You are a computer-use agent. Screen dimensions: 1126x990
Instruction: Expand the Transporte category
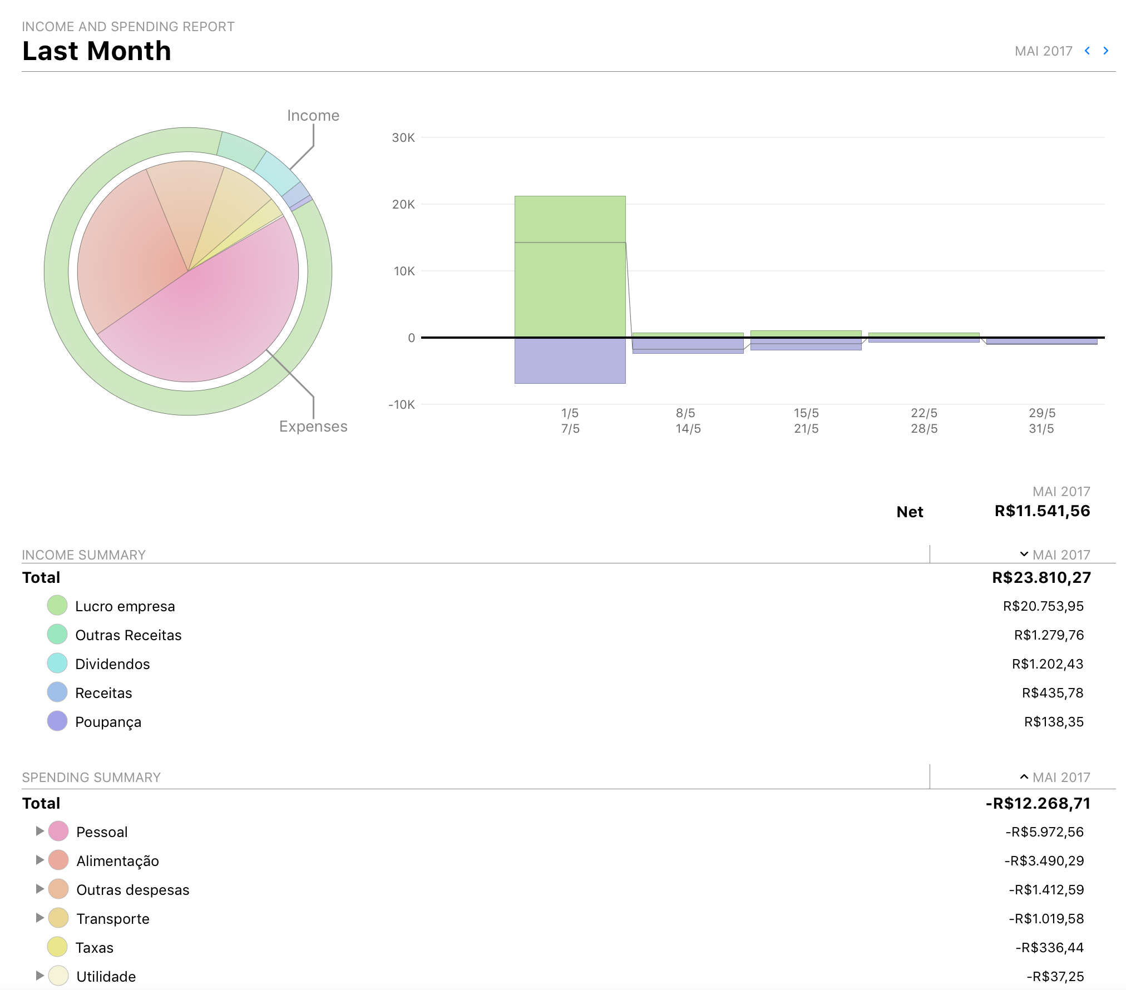(x=39, y=918)
